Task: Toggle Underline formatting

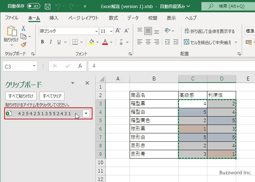Action: [x=59, y=42]
